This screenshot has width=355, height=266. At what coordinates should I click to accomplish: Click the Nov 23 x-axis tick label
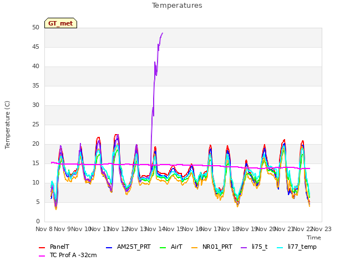322,229
